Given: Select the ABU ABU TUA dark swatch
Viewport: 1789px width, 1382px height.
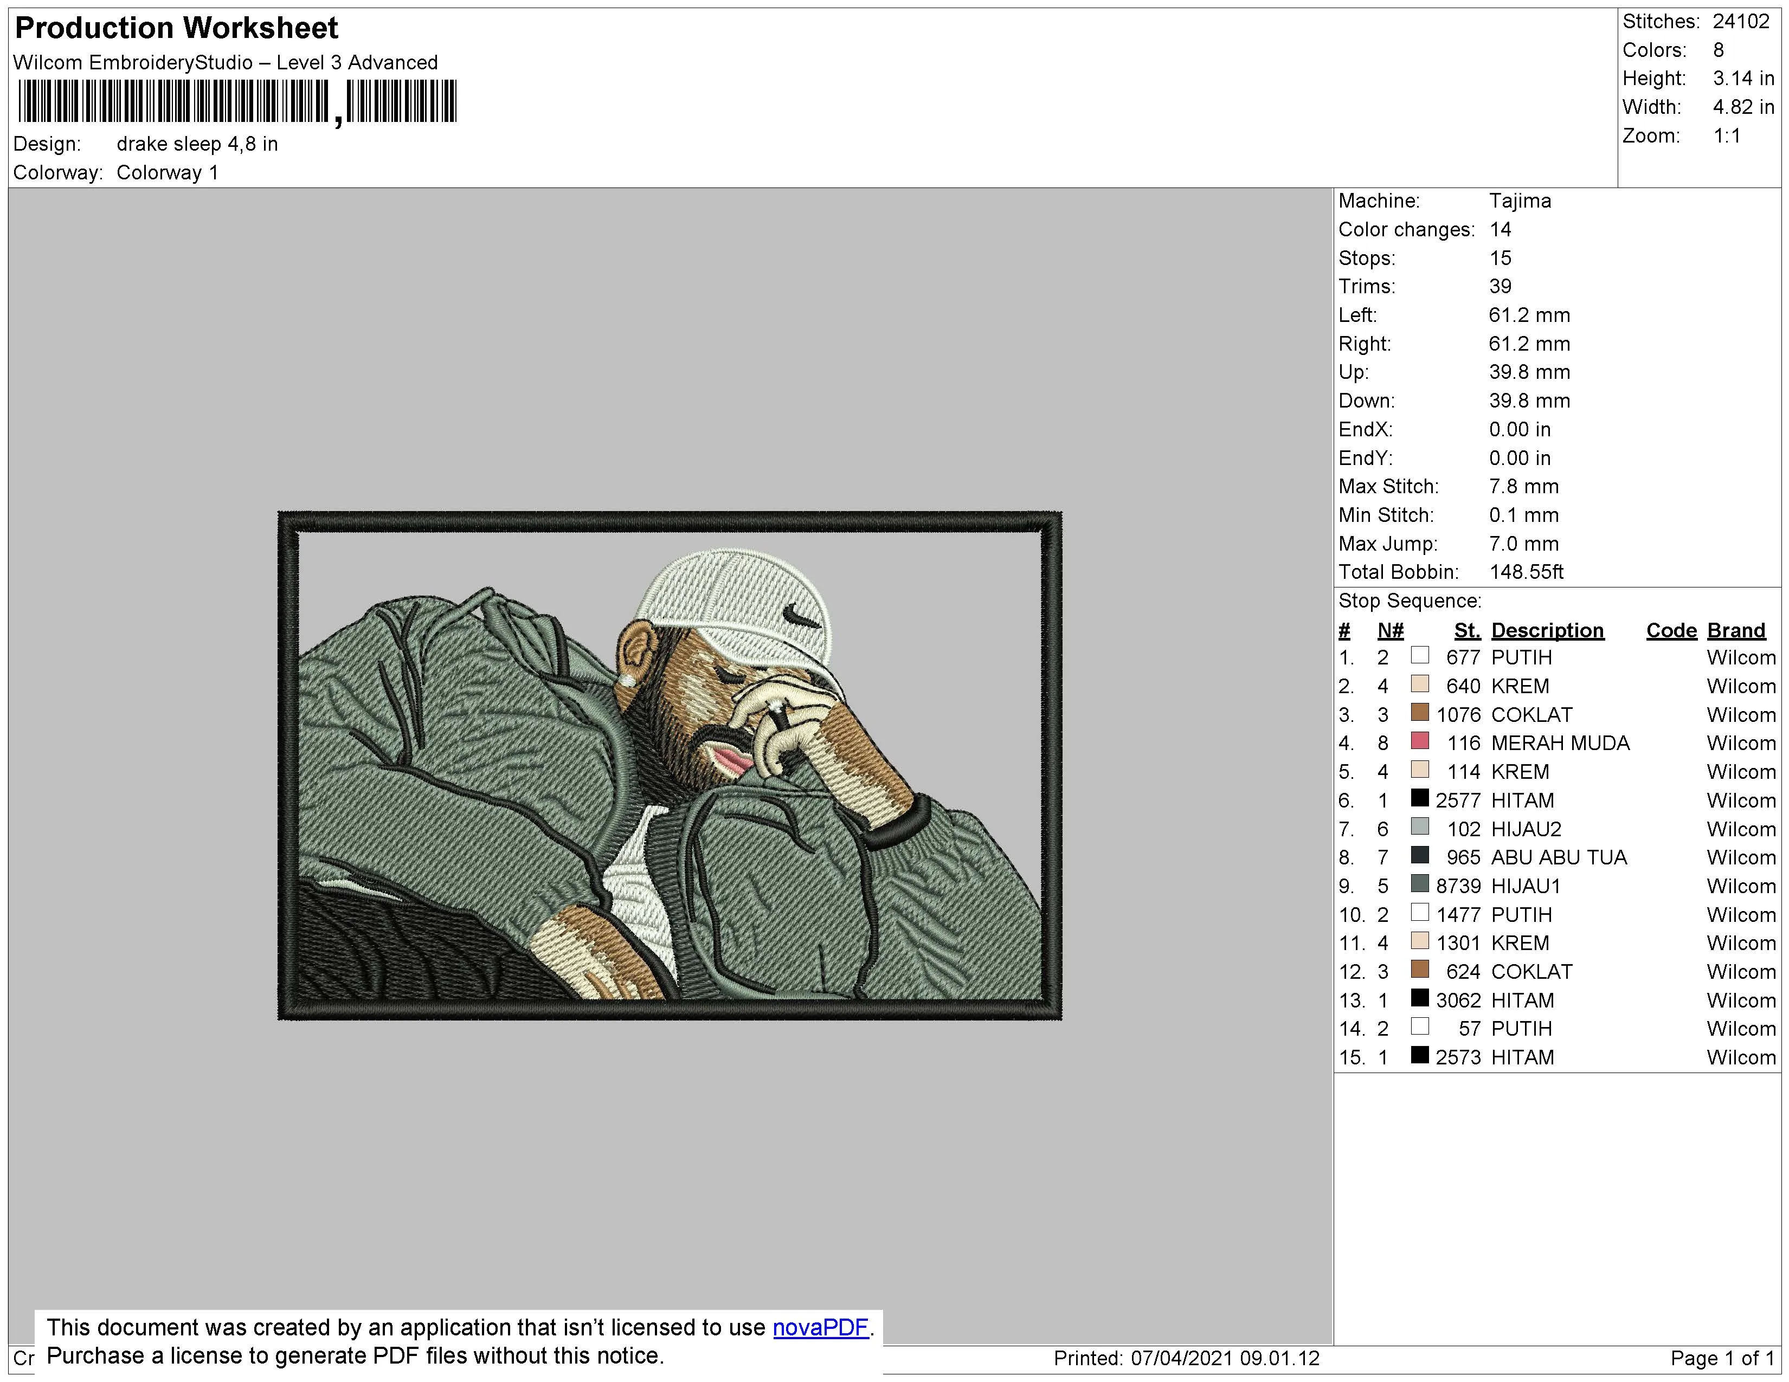Looking at the screenshot, I should tap(1420, 855).
